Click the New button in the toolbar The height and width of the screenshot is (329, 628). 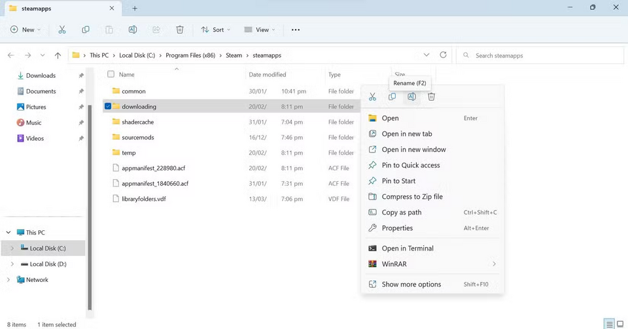pos(26,29)
